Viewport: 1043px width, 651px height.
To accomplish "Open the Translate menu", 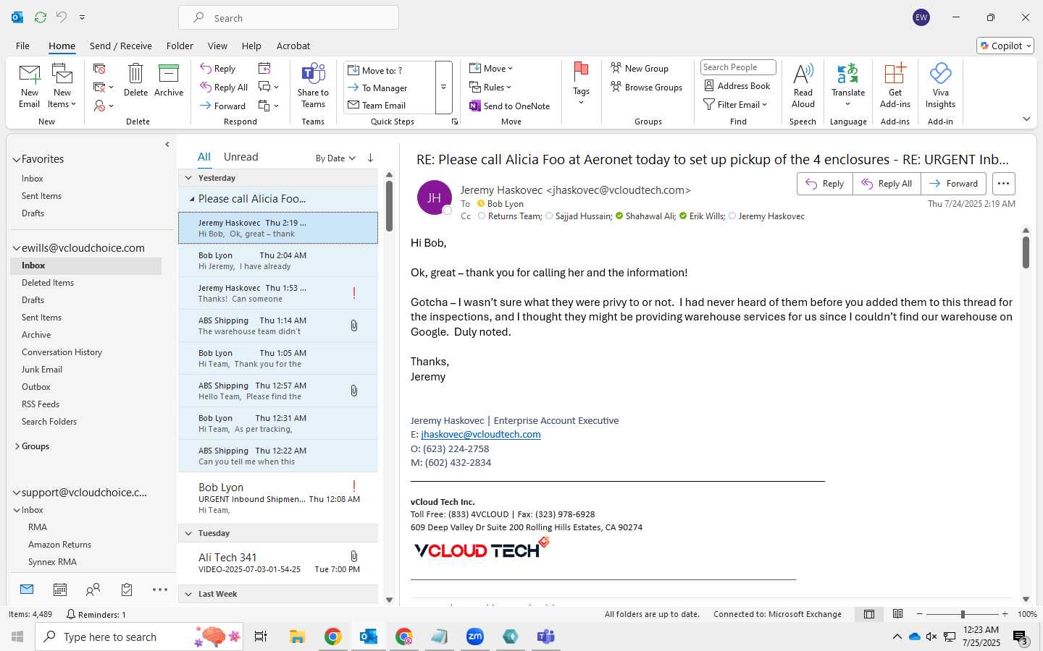I will pyautogui.click(x=848, y=86).
